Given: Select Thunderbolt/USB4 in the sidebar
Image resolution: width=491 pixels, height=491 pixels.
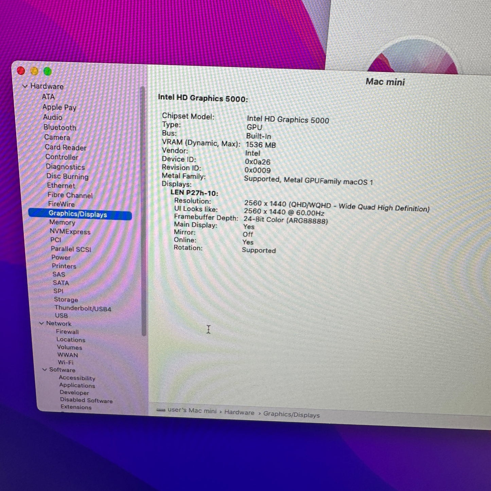Looking at the screenshot, I should coord(83,309).
